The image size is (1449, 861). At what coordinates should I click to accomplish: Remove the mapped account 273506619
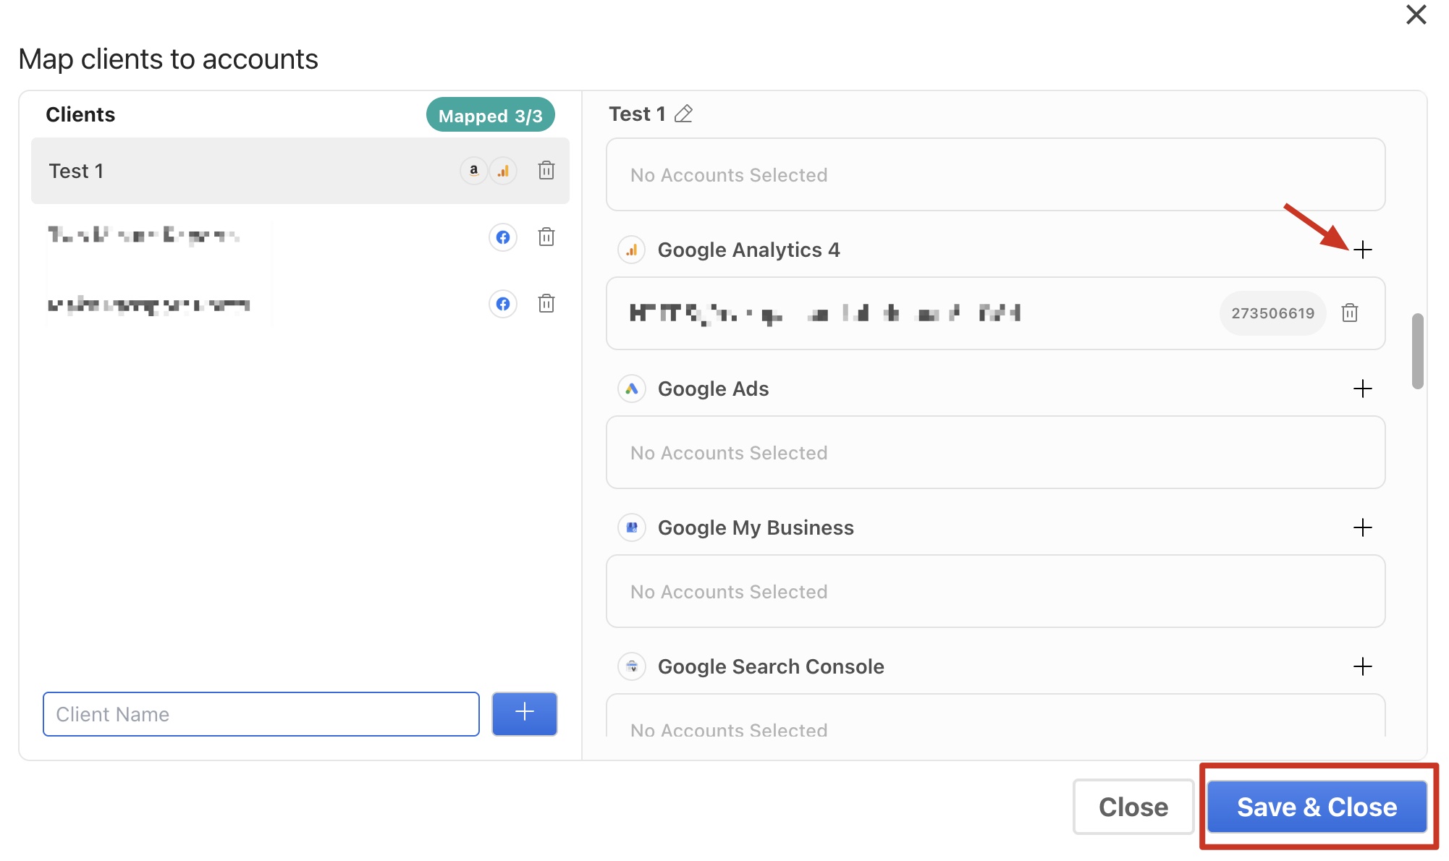[1349, 313]
